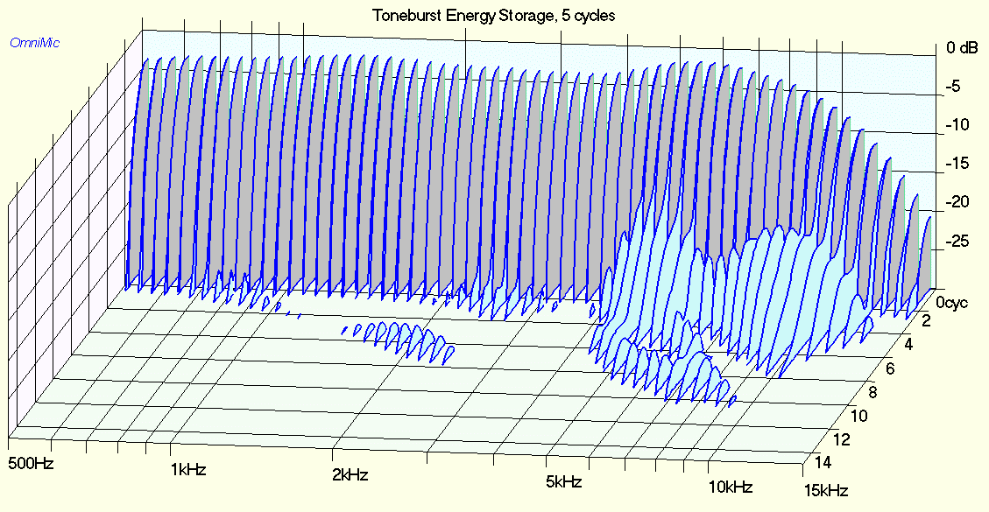Select the 2kHz frequency axis label
This screenshot has height=512, width=989.
click(x=350, y=474)
